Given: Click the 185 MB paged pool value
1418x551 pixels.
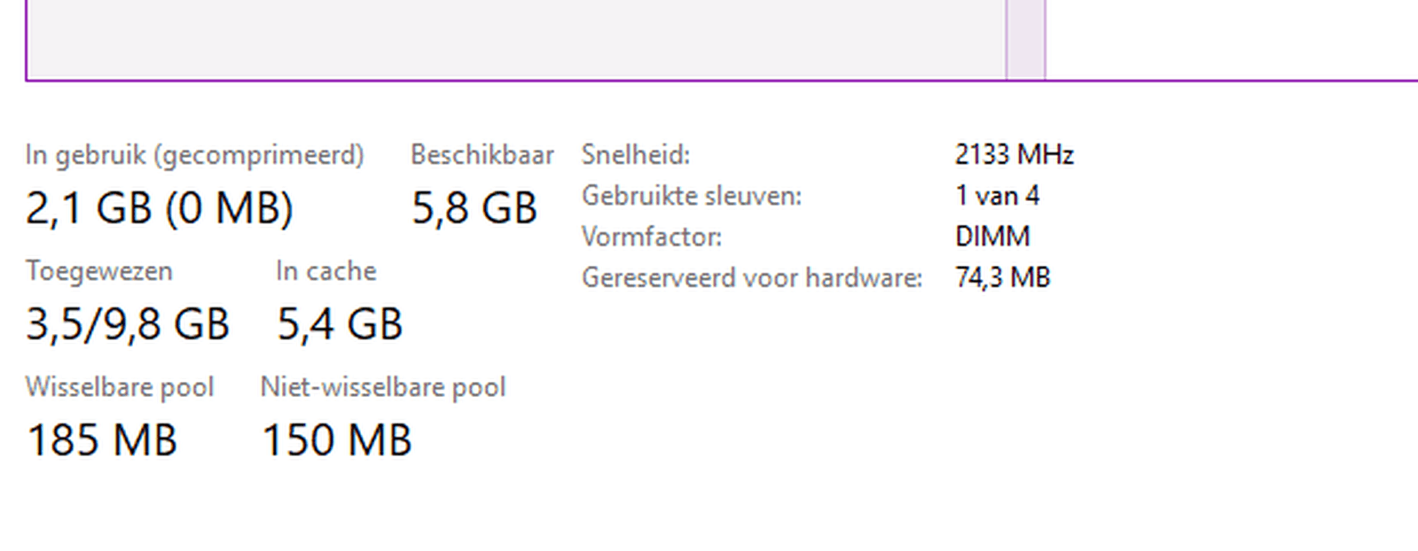Looking at the screenshot, I should [x=102, y=438].
